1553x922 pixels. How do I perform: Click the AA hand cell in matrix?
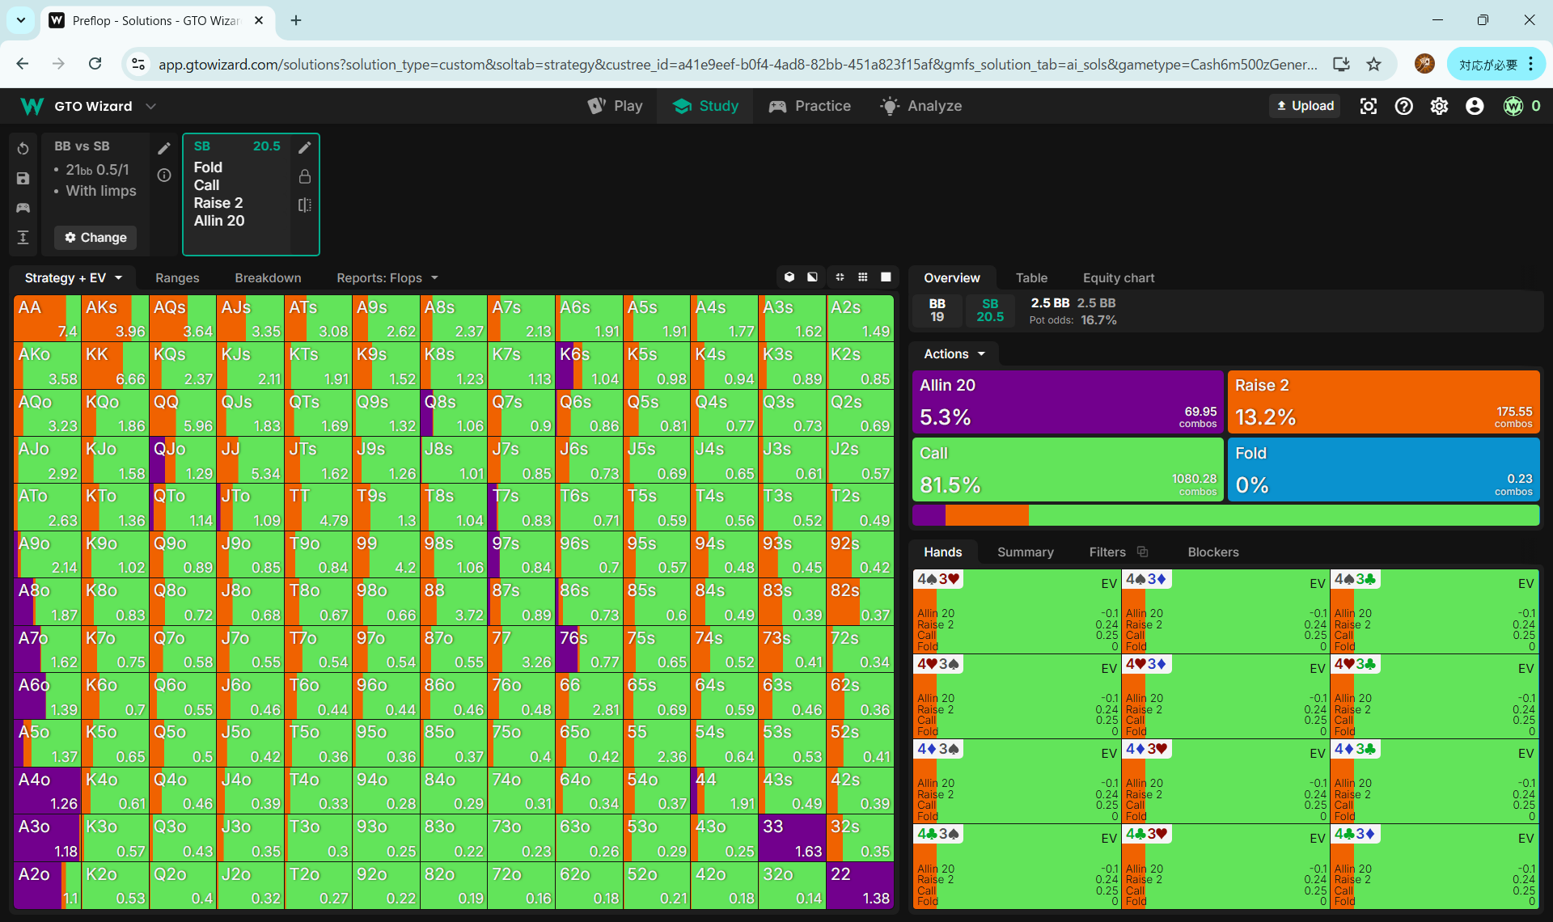[x=47, y=318]
